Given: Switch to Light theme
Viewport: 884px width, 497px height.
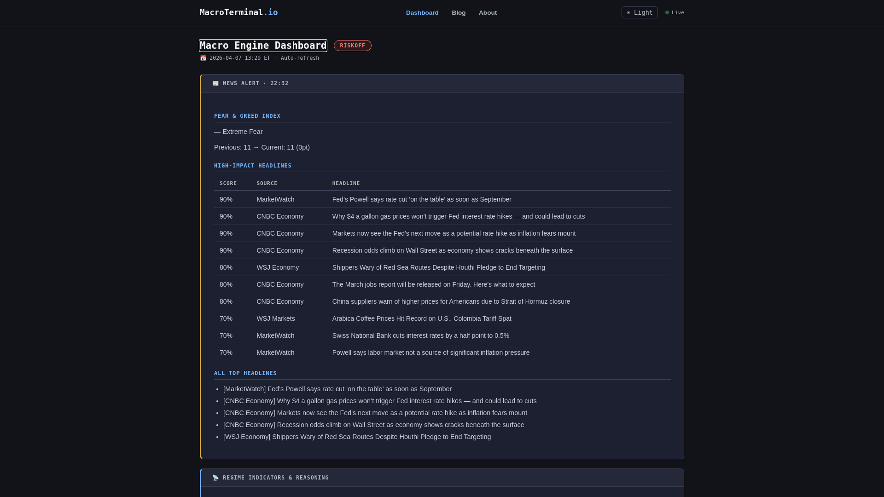Looking at the screenshot, I should [640, 12].
